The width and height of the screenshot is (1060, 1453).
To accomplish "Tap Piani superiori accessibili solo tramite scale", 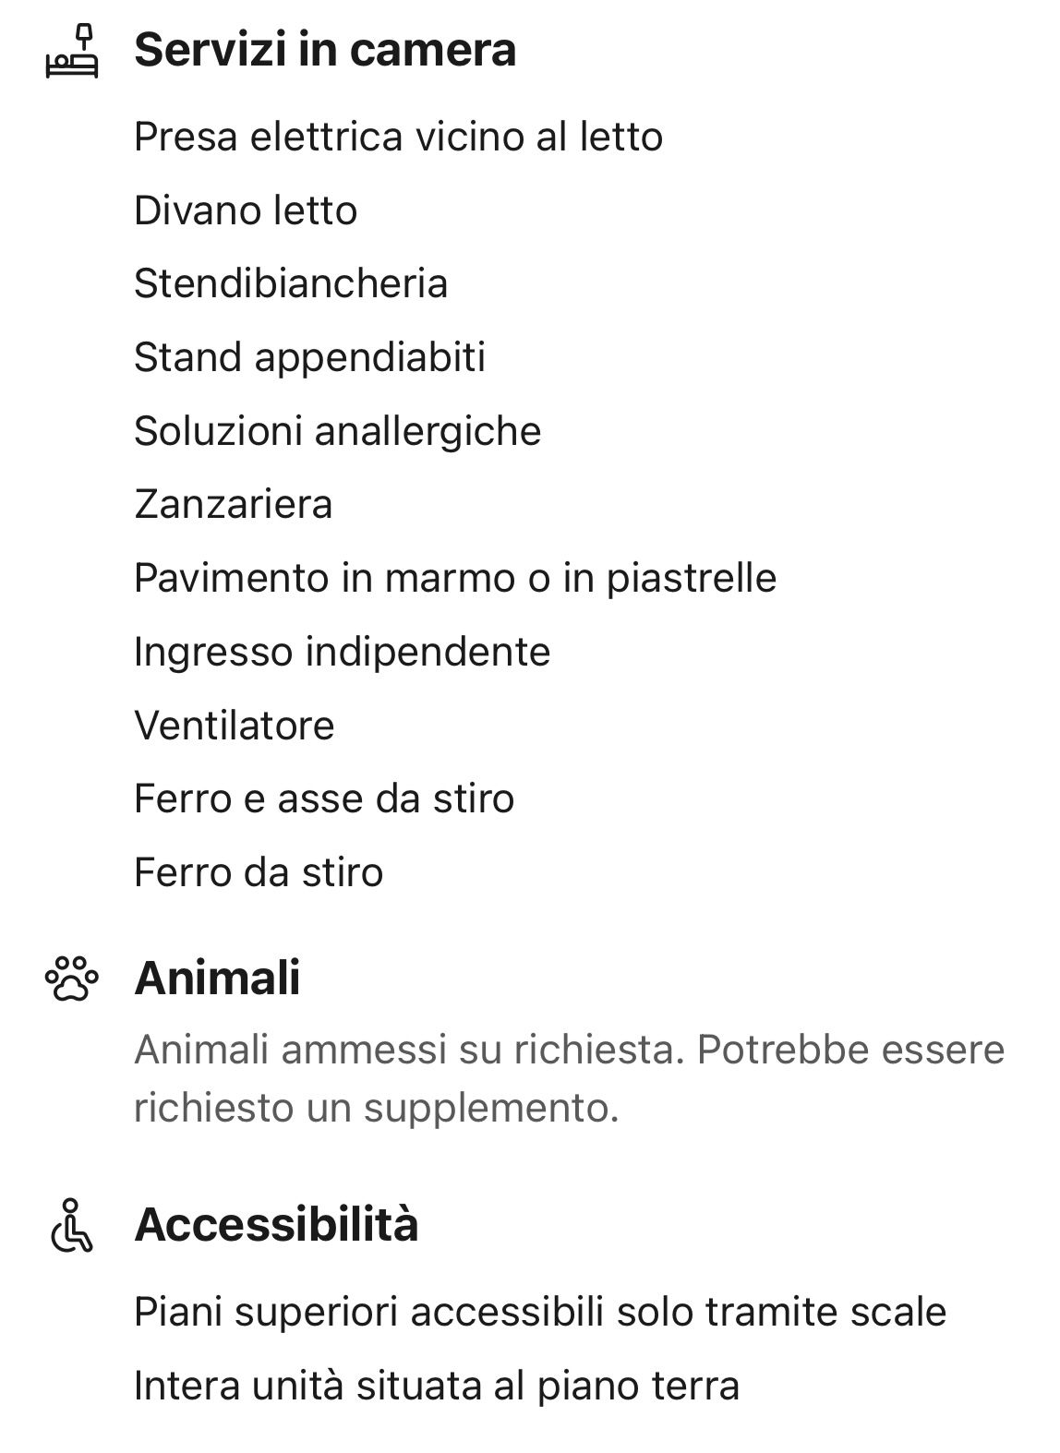I will 540,1312.
